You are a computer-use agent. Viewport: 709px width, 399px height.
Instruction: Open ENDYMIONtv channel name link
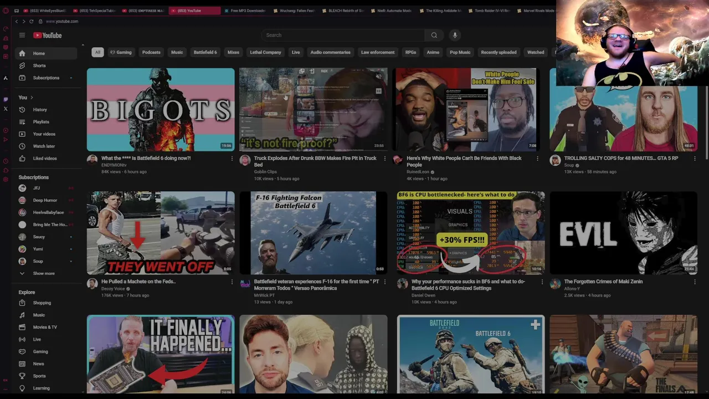click(x=114, y=165)
